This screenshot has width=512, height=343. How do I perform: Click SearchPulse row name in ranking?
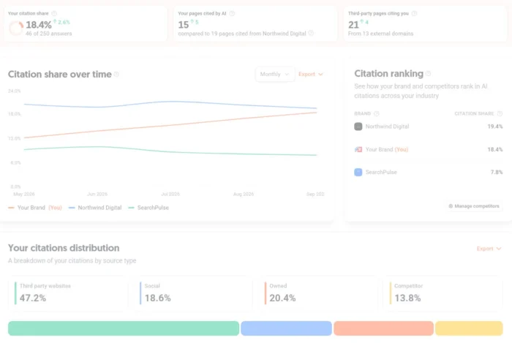coord(381,172)
